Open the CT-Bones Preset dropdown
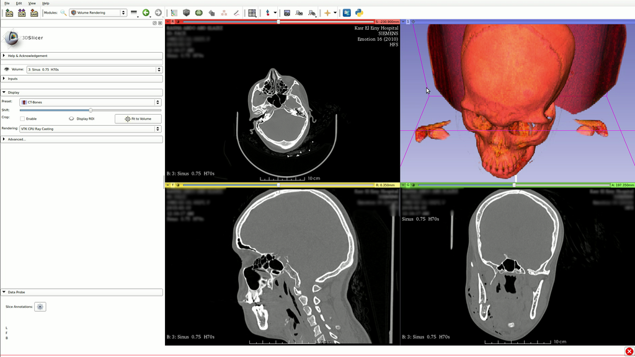Image resolution: width=635 pixels, height=357 pixels. point(91,102)
